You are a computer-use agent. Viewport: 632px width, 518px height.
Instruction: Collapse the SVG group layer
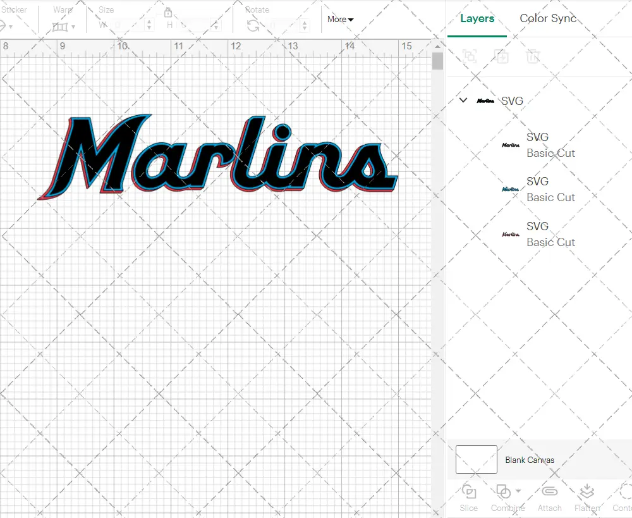click(x=463, y=100)
